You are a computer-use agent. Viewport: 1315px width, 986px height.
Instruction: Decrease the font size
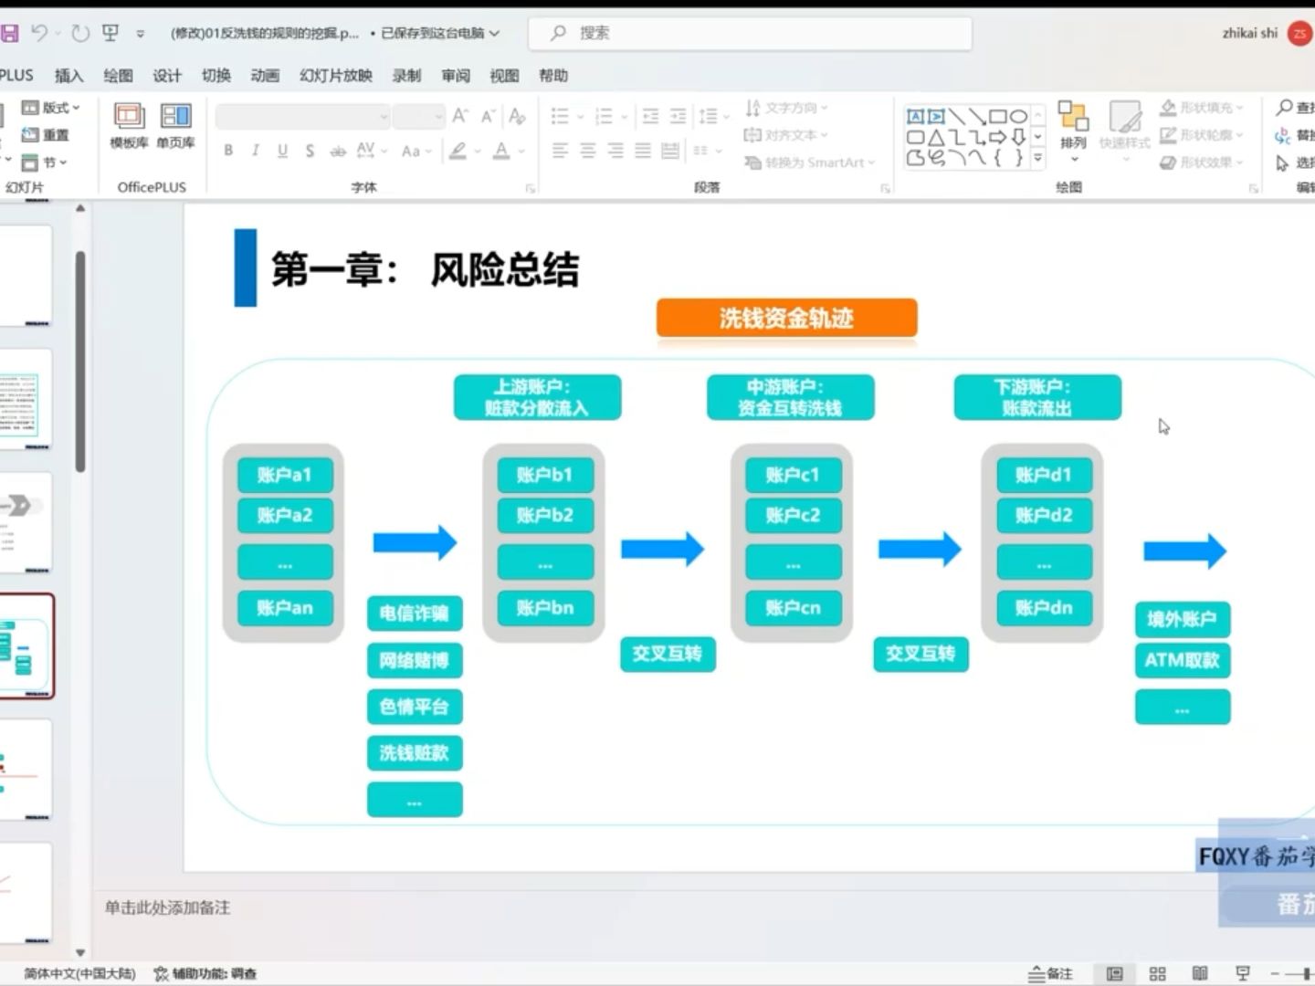coord(489,116)
